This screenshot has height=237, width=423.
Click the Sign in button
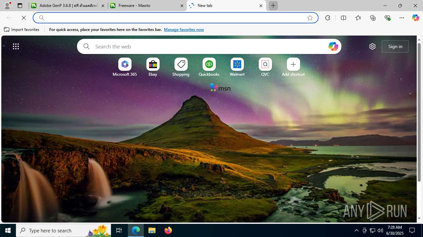[x=395, y=46]
